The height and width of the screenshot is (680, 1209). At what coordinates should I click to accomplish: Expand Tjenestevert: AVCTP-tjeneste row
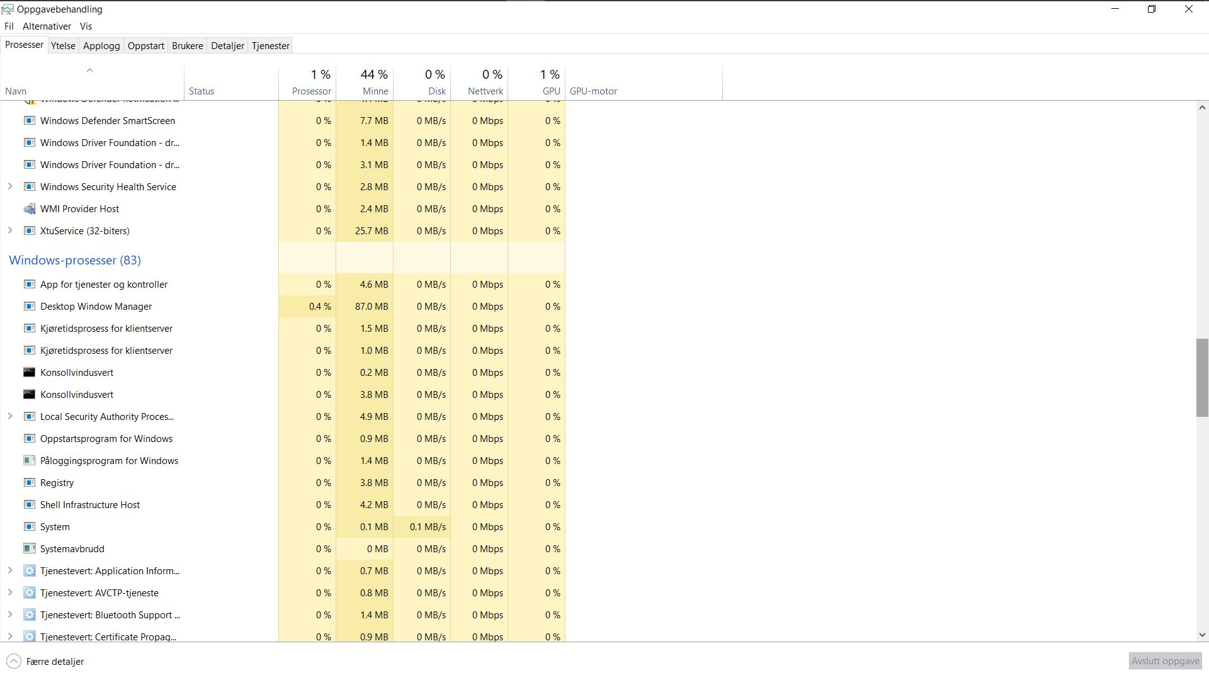coord(10,592)
